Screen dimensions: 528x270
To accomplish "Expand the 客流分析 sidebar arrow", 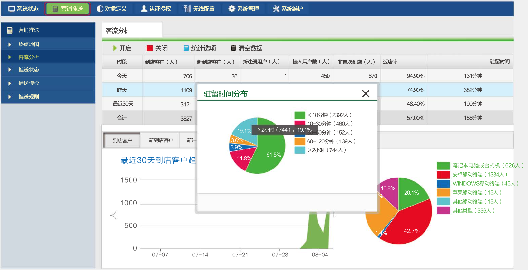I will [10, 57].
